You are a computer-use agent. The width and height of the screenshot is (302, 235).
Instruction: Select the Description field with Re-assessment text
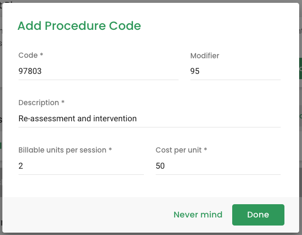point(150,118)
